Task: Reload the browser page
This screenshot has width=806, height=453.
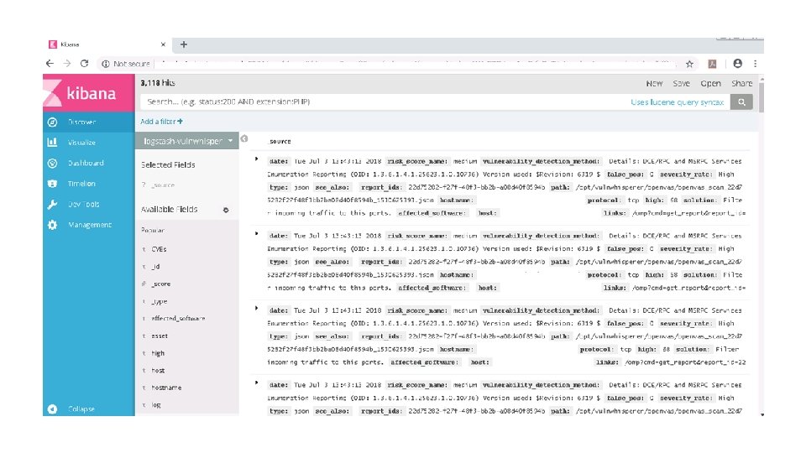Action: coord(84,64)
